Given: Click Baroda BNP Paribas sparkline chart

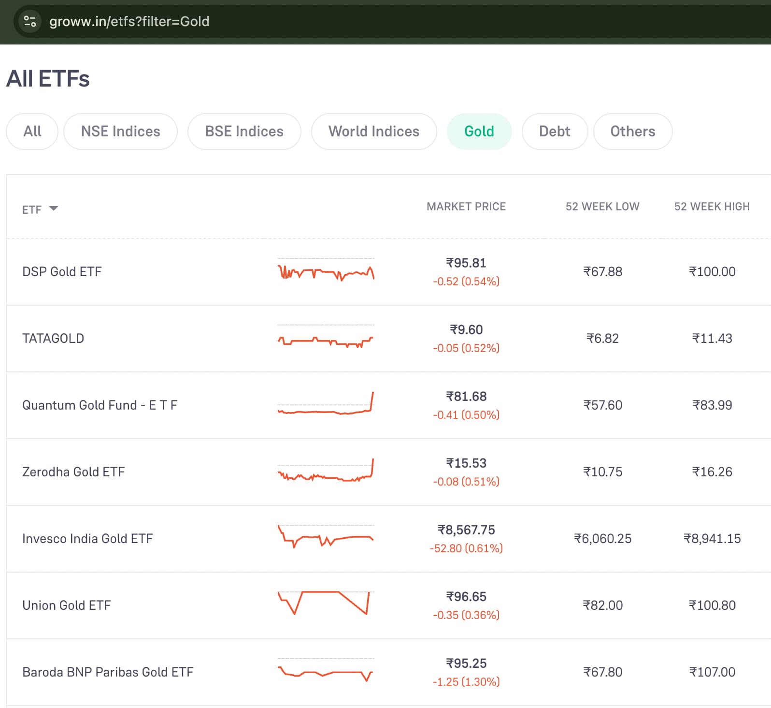Looking at the screenshot, I should 326,670.
